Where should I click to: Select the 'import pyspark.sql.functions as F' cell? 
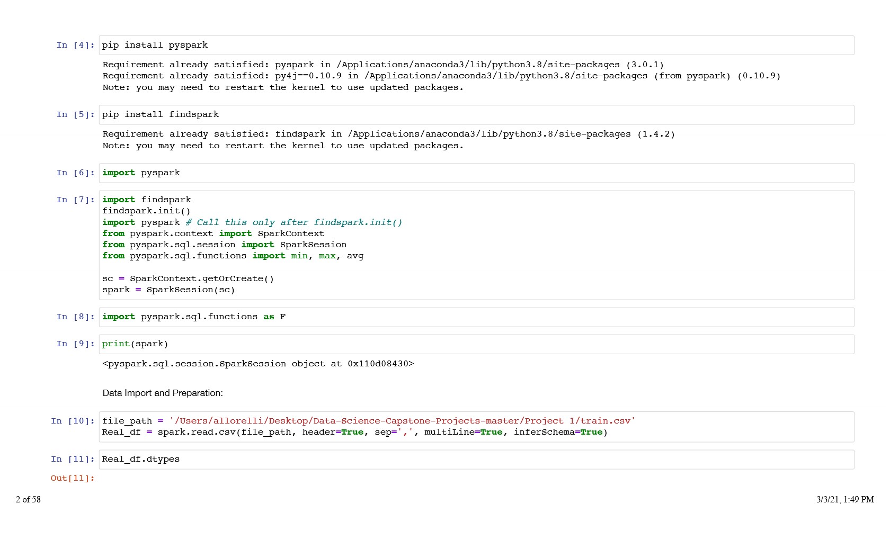click(194, 317)
